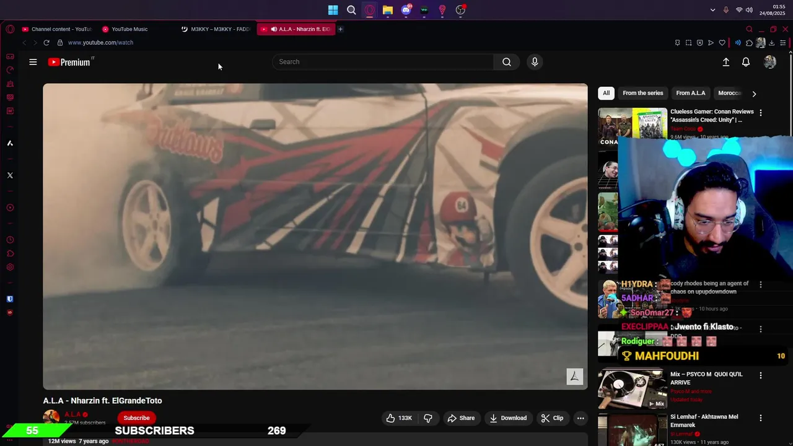Viewport: 793px width, 446px height.
Task: Dislike the video
Action: pyautogui.click(x=427, y=418)
